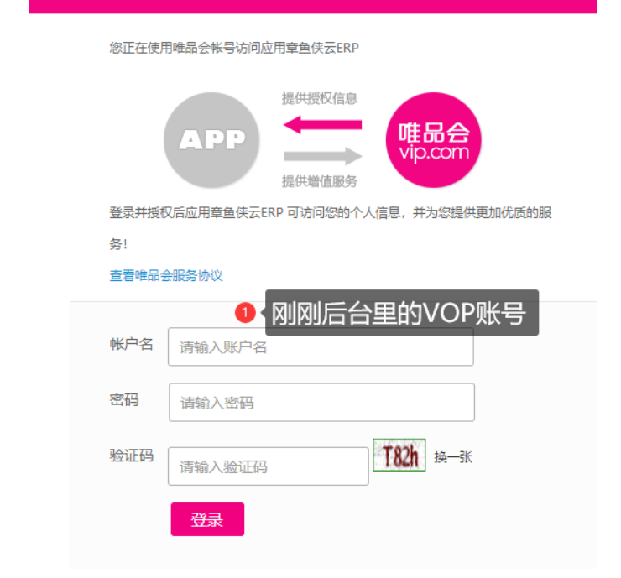Click the pink 登录 button

pos(207,519)
